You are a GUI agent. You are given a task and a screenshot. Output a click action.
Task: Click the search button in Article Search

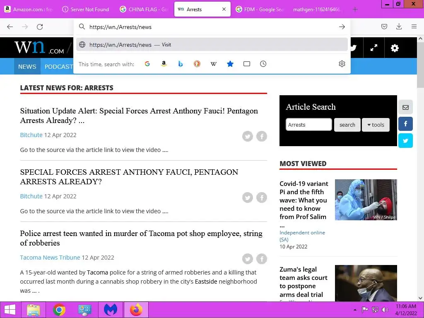347,125
